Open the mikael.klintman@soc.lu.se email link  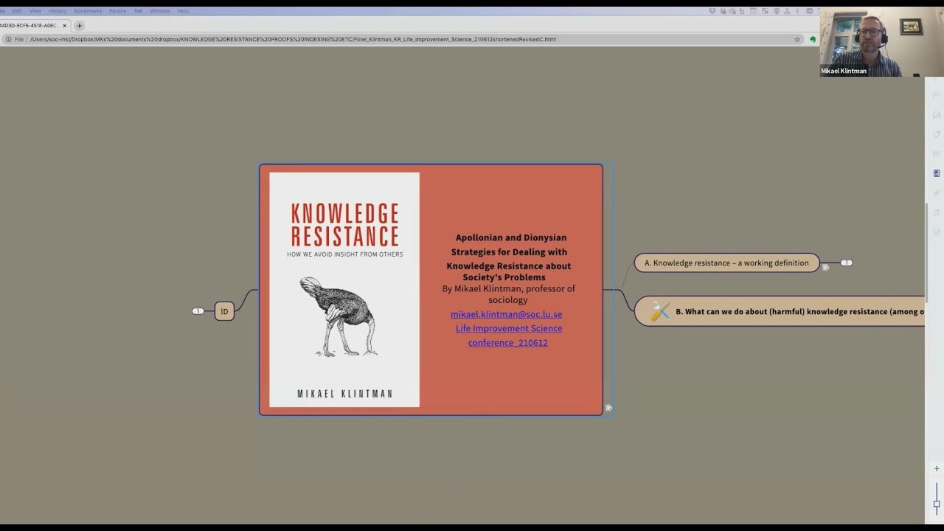coord(506,314)
